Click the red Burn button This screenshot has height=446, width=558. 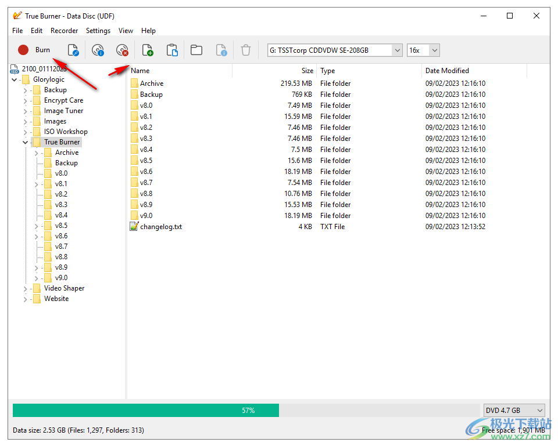34,50
